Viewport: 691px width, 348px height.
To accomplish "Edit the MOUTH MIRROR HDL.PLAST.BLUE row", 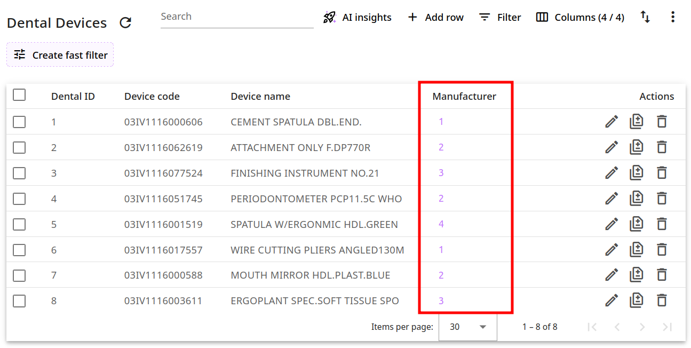I will (611, 275).
